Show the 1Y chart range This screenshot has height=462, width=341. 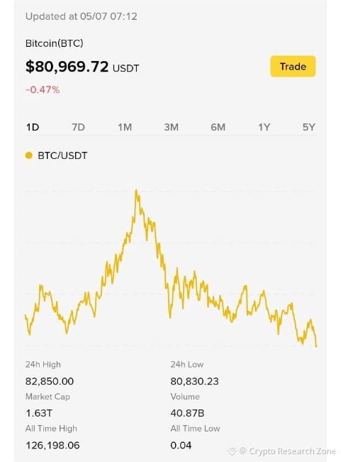(264, 127)
